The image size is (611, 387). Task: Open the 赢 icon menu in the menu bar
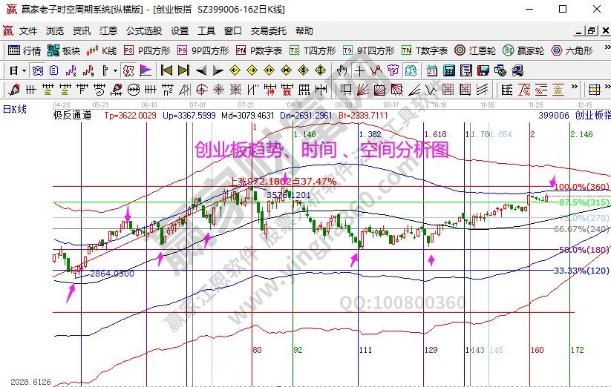pos(8,31)
